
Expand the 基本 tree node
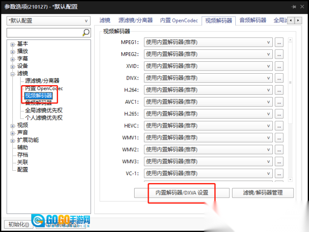[13, 44]
